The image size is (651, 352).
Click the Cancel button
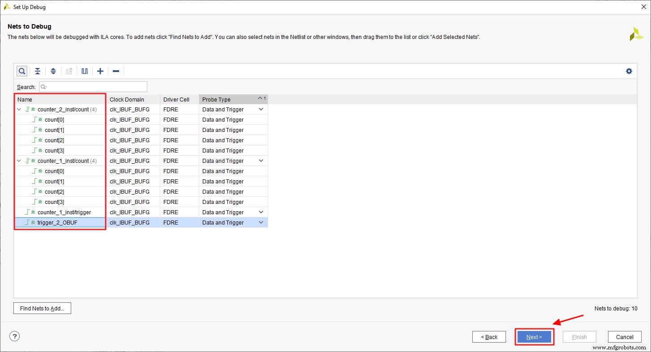tap(625, 337)
